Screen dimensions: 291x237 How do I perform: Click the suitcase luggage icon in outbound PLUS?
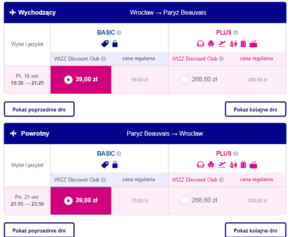pyautogui.click(x=243, y=44)
